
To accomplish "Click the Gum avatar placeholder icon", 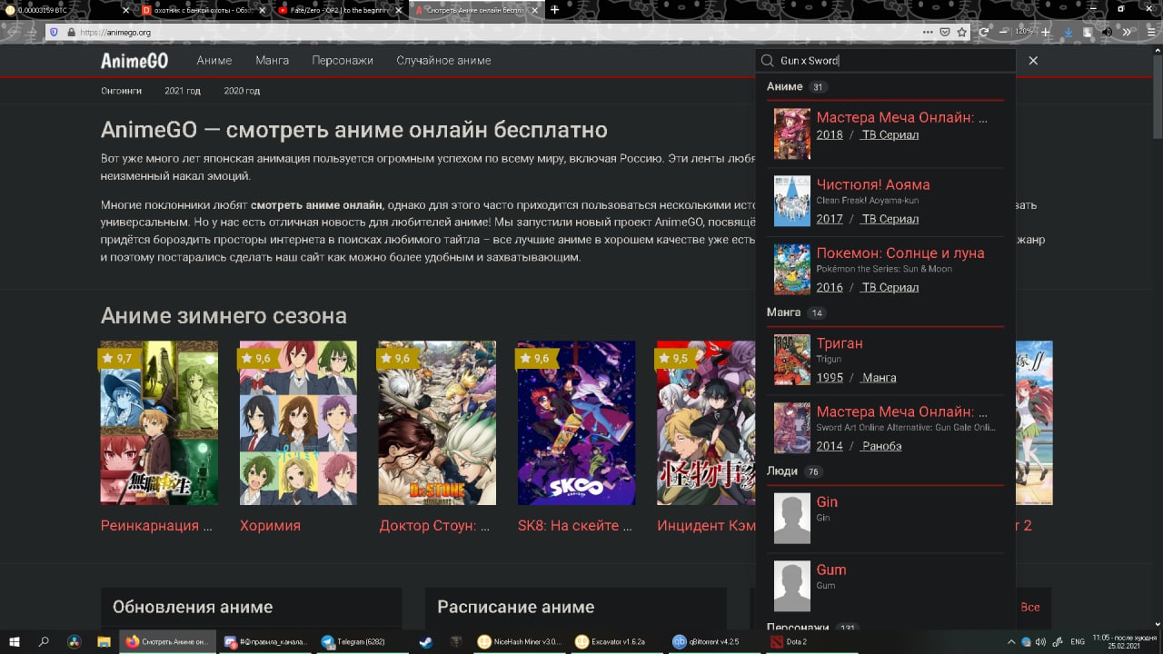I will (792, 586).
